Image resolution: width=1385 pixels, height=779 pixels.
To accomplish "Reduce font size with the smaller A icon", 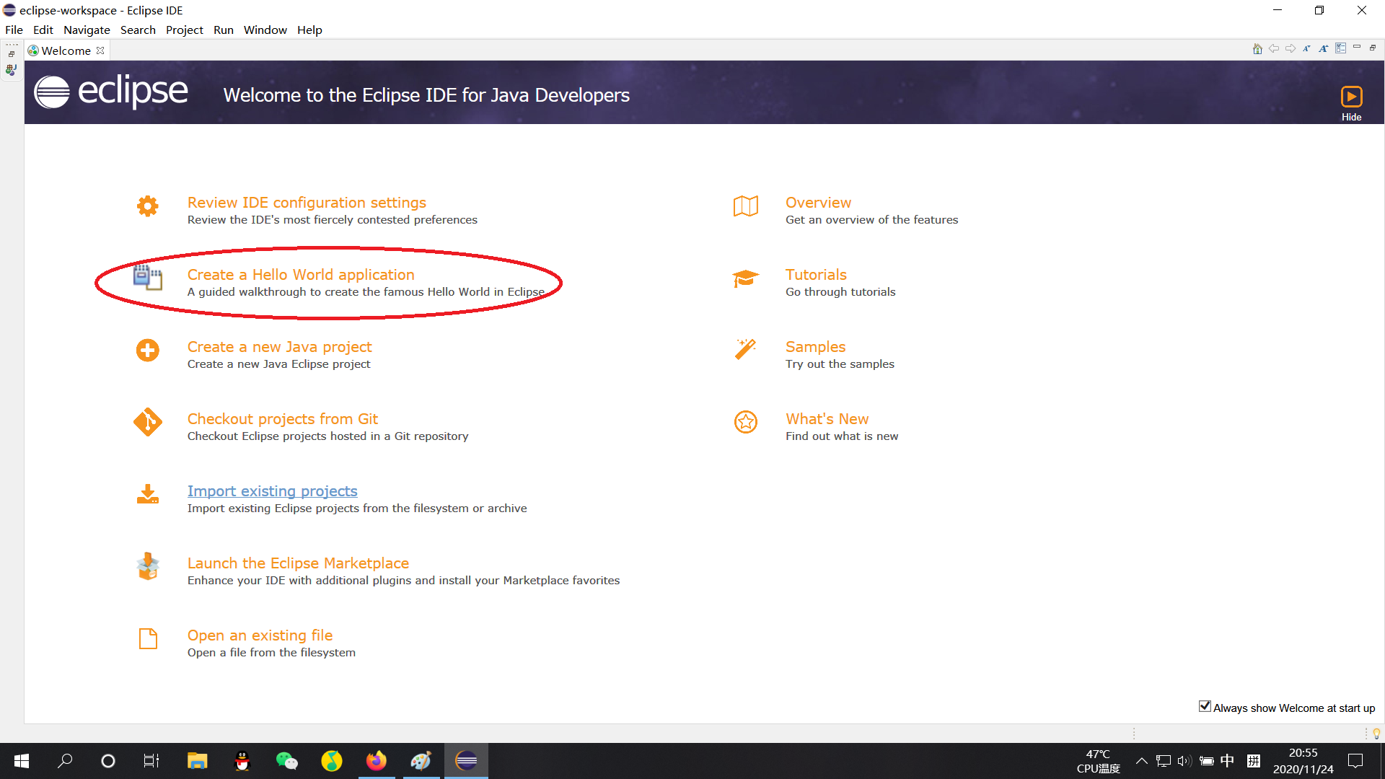I will (1306, 49).
